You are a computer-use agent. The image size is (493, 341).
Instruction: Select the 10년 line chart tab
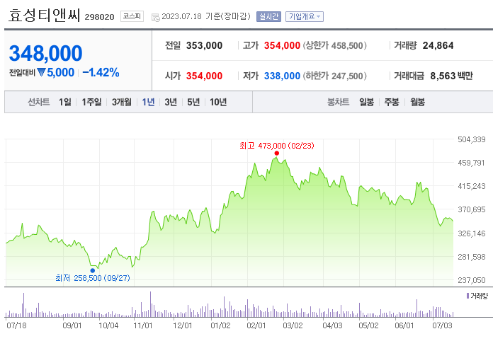(x=218, y=102)
